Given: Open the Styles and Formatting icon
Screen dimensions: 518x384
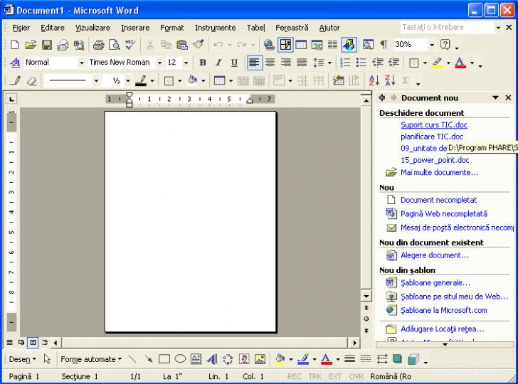Looking at the screenshot, I should point(15,63).
